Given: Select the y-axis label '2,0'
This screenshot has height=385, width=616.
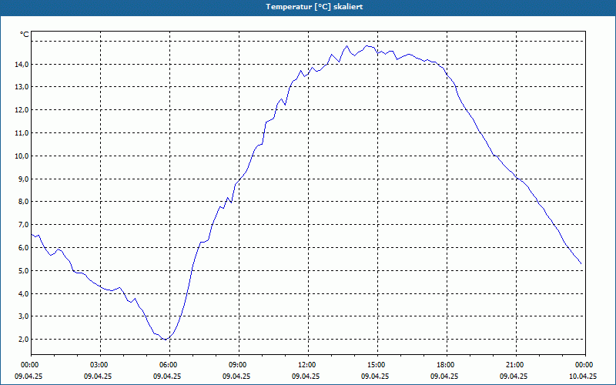Looking at the screenshot, I should pos(24,340).
